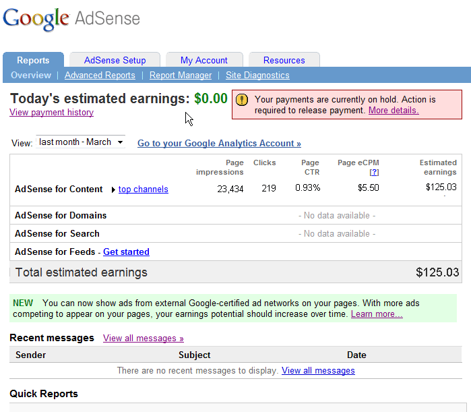Screen dimensions: 471x412
Task: Open Site Diagnostics
Action: click(x=257, y=75)
